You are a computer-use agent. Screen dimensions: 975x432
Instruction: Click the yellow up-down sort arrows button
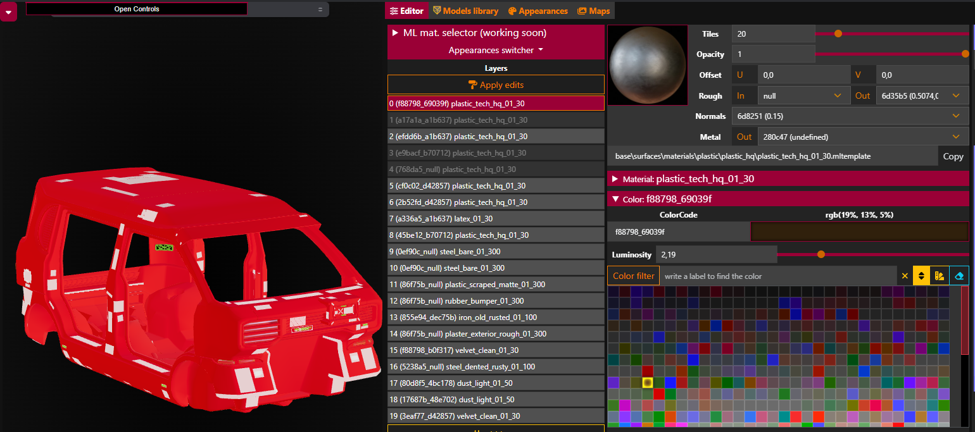pyautogui.click(x=922, y=276)
